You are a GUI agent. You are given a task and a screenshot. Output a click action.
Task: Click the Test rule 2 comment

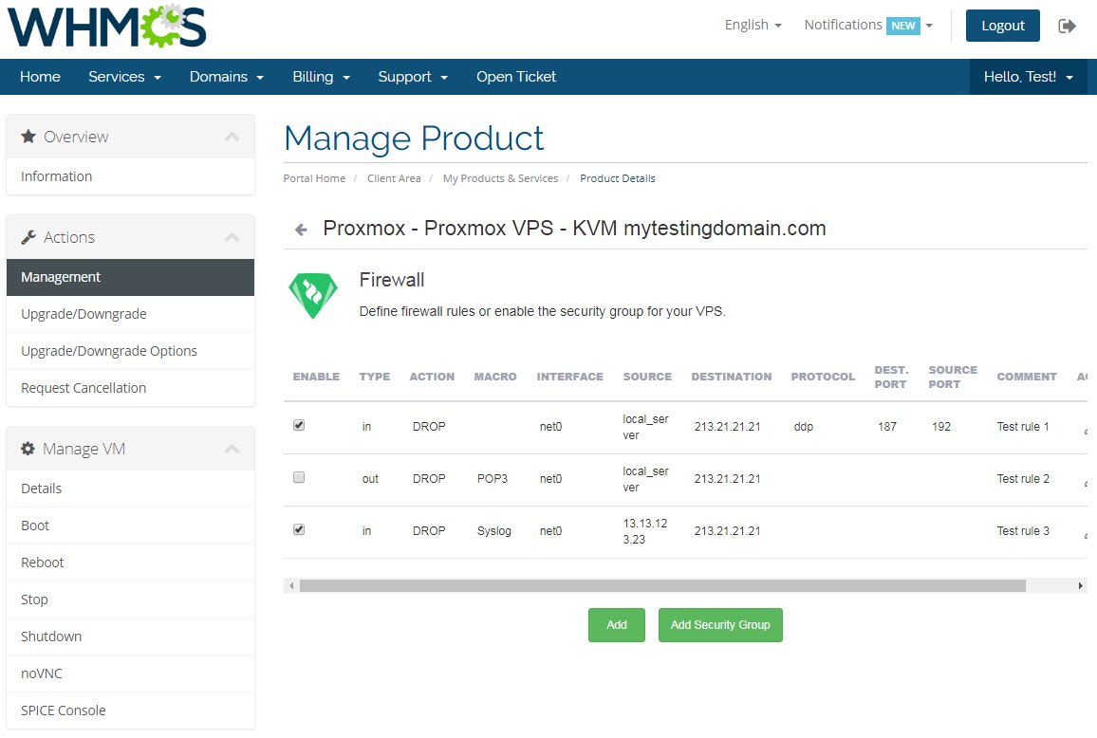1023,478
